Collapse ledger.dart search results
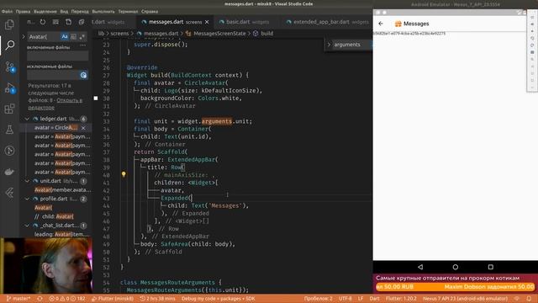 pyautogui.click(x=27, y=119)
